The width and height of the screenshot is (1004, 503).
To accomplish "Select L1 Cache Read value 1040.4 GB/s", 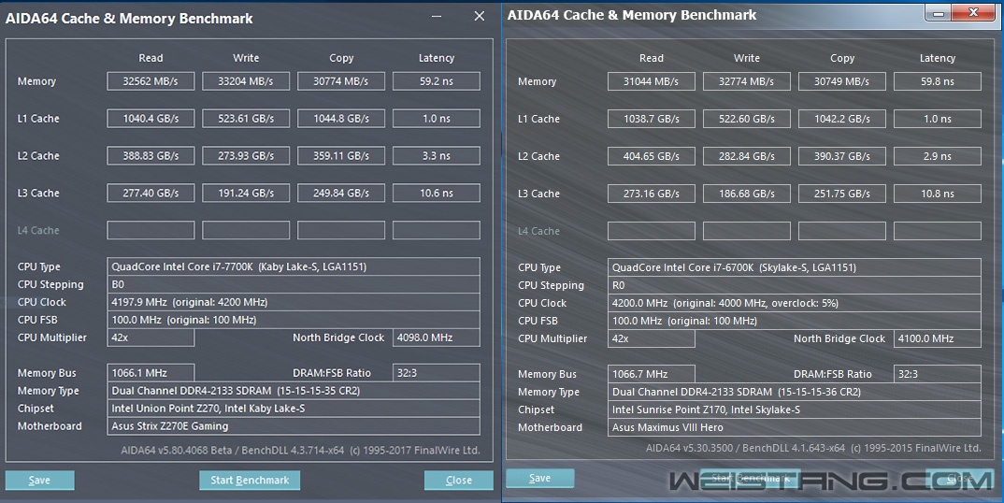I will point(151,119).
